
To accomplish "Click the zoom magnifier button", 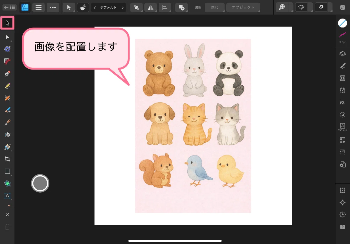I will [282, 8].
